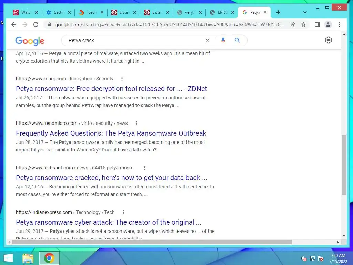353x265 pixels.
Task: Open options for the zdnet.com result
Action: click(122, 79)
